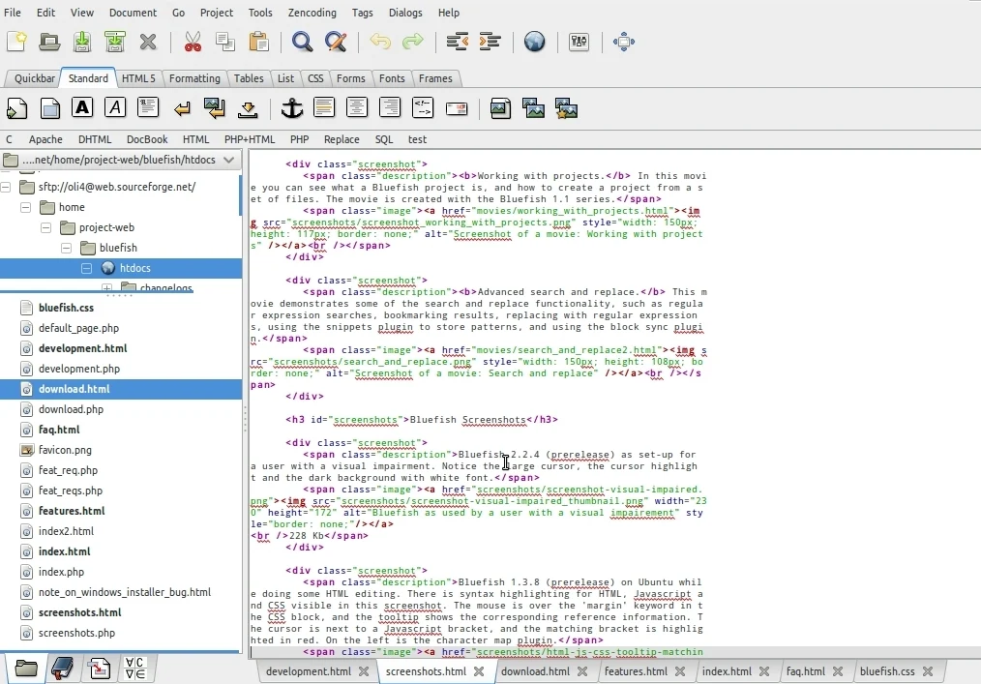Open the filebrowser side panel tab icon
Image resolution: width=981 pixels, height=684 pixels.
click(x=26, y=669)
